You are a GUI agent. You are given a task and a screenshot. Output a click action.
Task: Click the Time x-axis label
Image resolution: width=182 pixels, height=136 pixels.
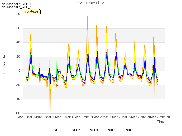(161, 122)
